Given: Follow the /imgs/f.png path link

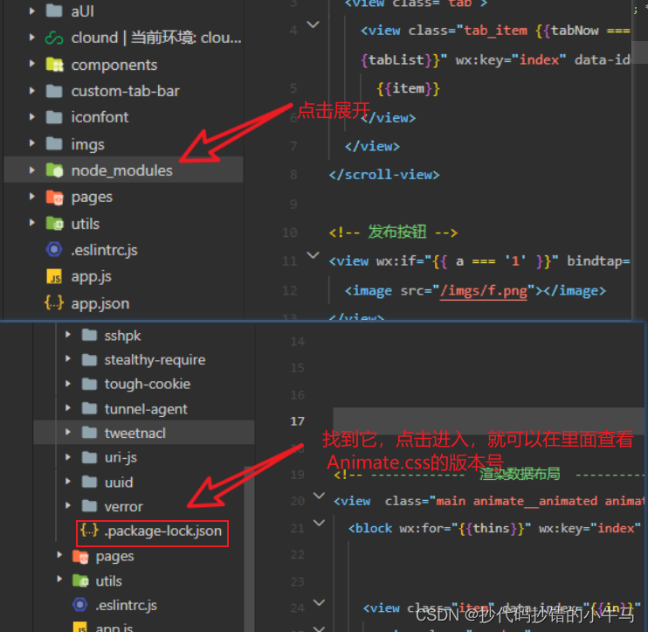Looking at the screenshot, I should point(484,291).
